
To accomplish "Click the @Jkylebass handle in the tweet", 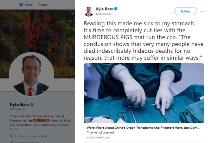I will 104,14.
